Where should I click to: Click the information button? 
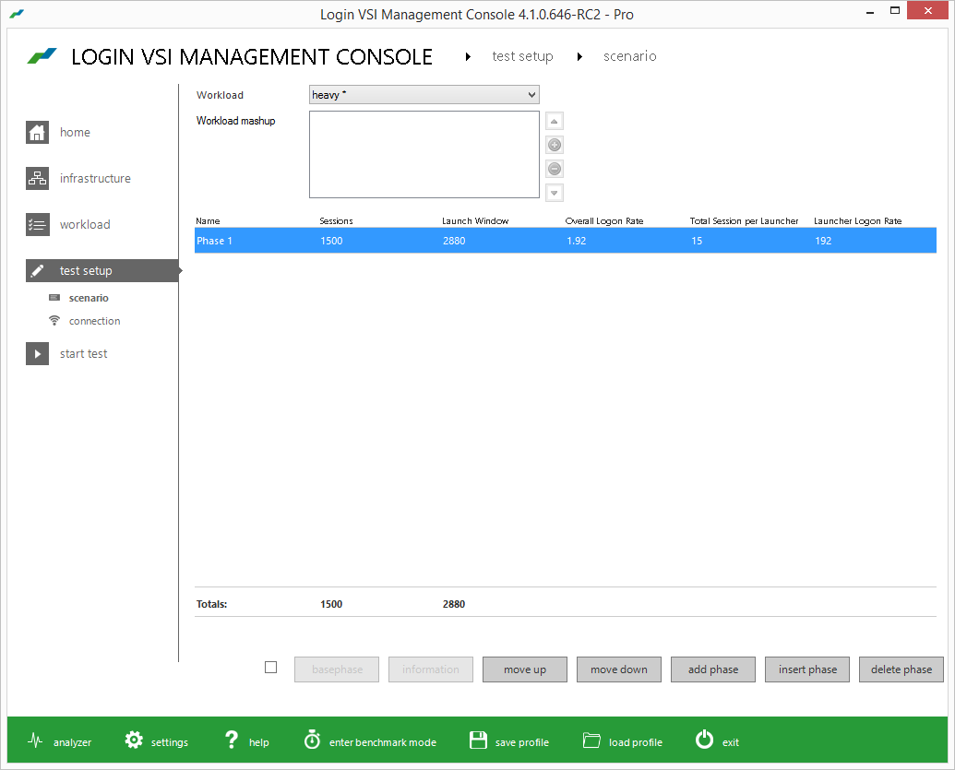(x=431, y=669)
